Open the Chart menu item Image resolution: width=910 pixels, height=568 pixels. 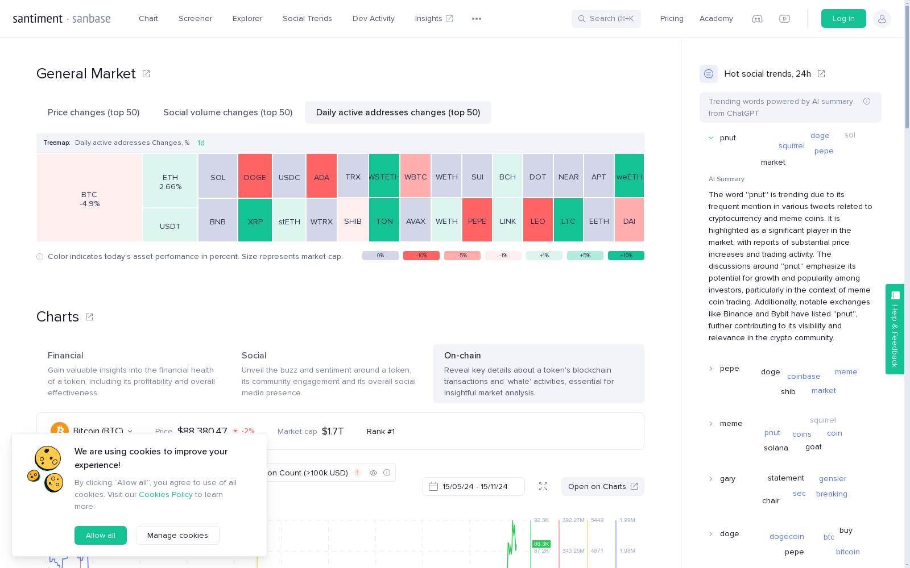click(148, 19)
